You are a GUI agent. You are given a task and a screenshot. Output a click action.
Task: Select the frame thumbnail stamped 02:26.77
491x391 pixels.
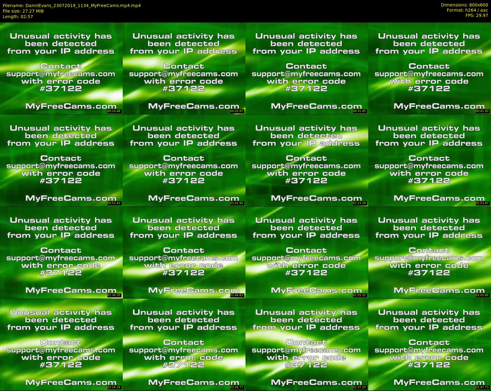pos(184,344)
